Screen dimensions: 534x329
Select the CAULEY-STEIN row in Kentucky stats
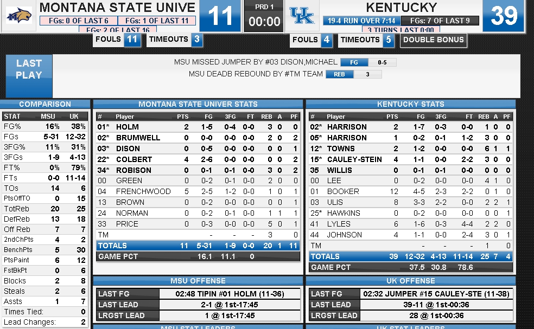coord(410,159)
